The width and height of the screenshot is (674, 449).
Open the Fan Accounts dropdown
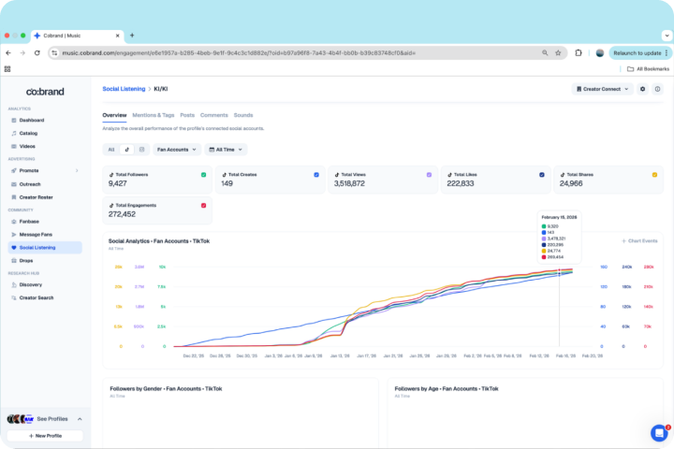pos(176,150)
